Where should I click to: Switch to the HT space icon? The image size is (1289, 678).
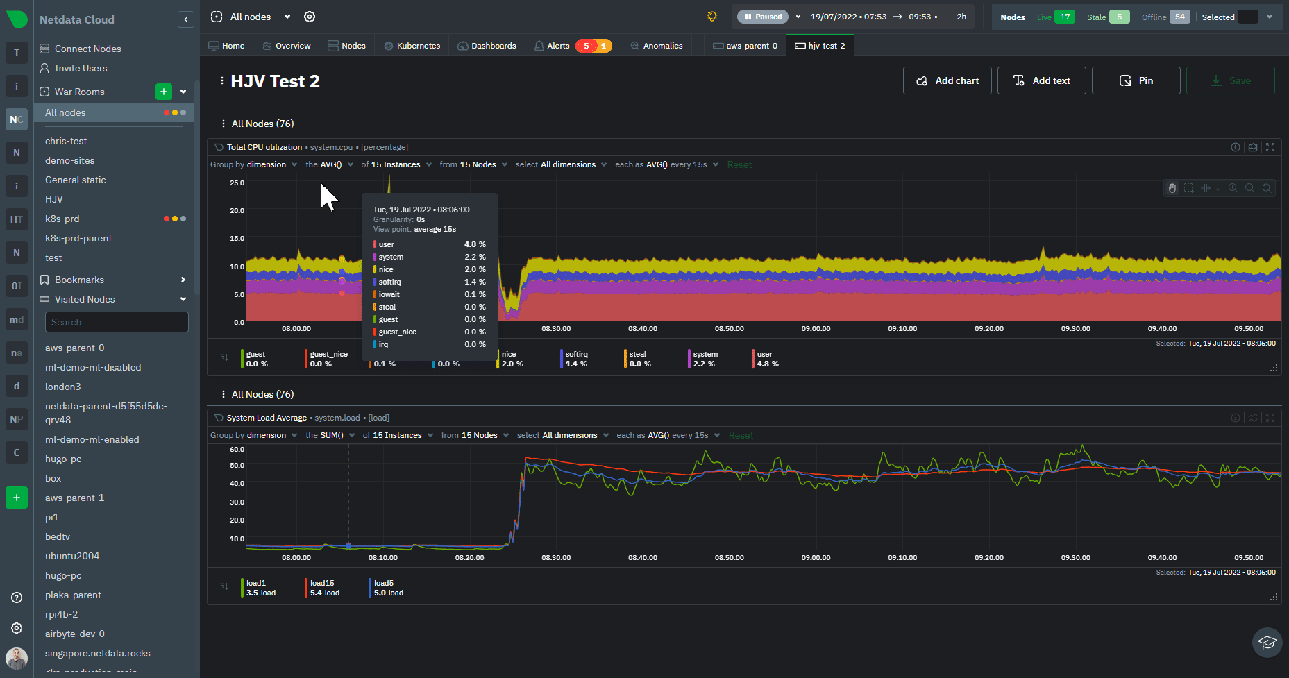click(x=17, y=219)
